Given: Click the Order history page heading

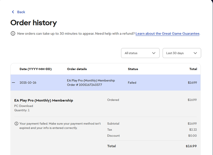Looking at the screenshot, I should coord(33,23).
